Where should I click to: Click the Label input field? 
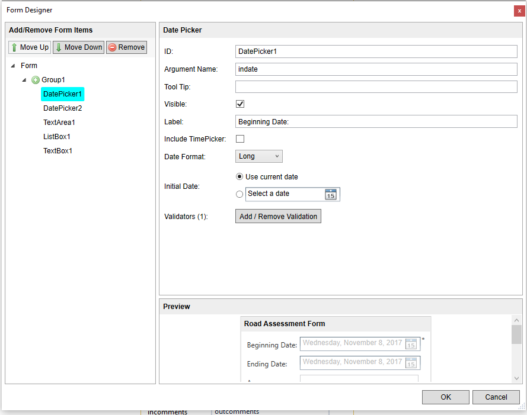376,121
